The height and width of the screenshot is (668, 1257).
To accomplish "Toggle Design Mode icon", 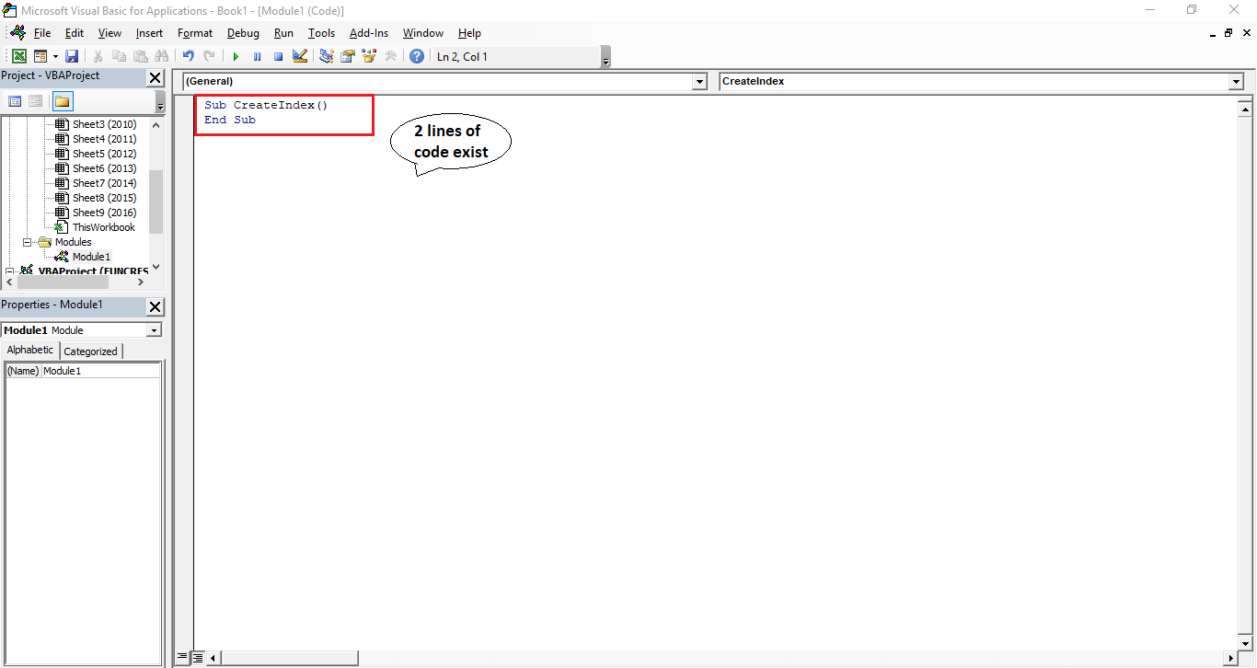I will click(299, 56).
